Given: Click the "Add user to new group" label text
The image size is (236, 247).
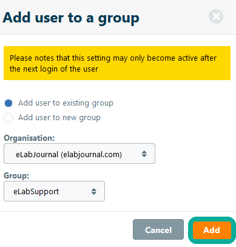Looking at the screenshot, I should pos(59,118).
